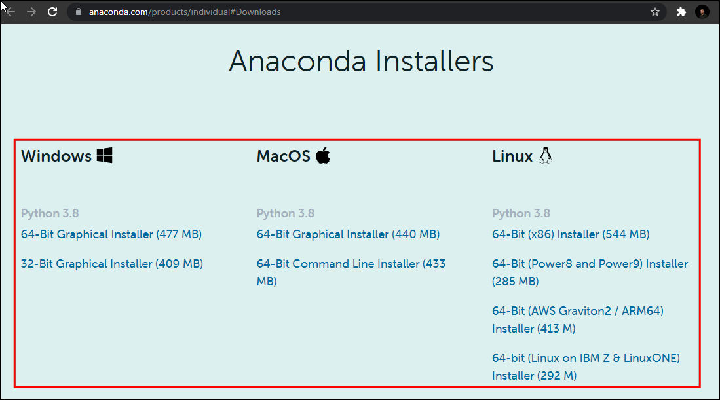
Task: Download Linux 64-Bit (x86) Installer
Action: 571,234
